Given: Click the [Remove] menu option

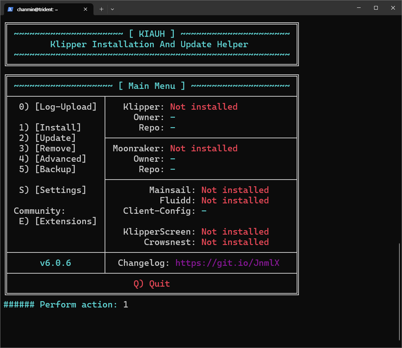Looking at the screenshot, I should [55, 149].
